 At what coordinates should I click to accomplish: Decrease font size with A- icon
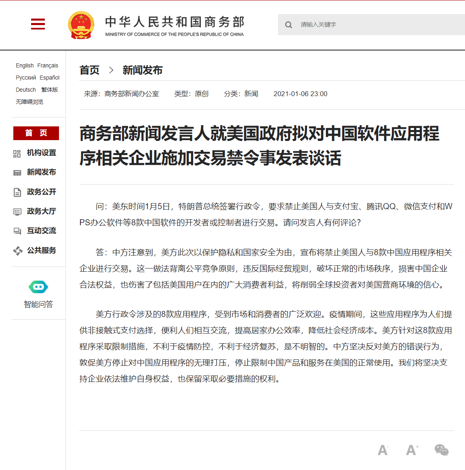[x=383, y=450]
